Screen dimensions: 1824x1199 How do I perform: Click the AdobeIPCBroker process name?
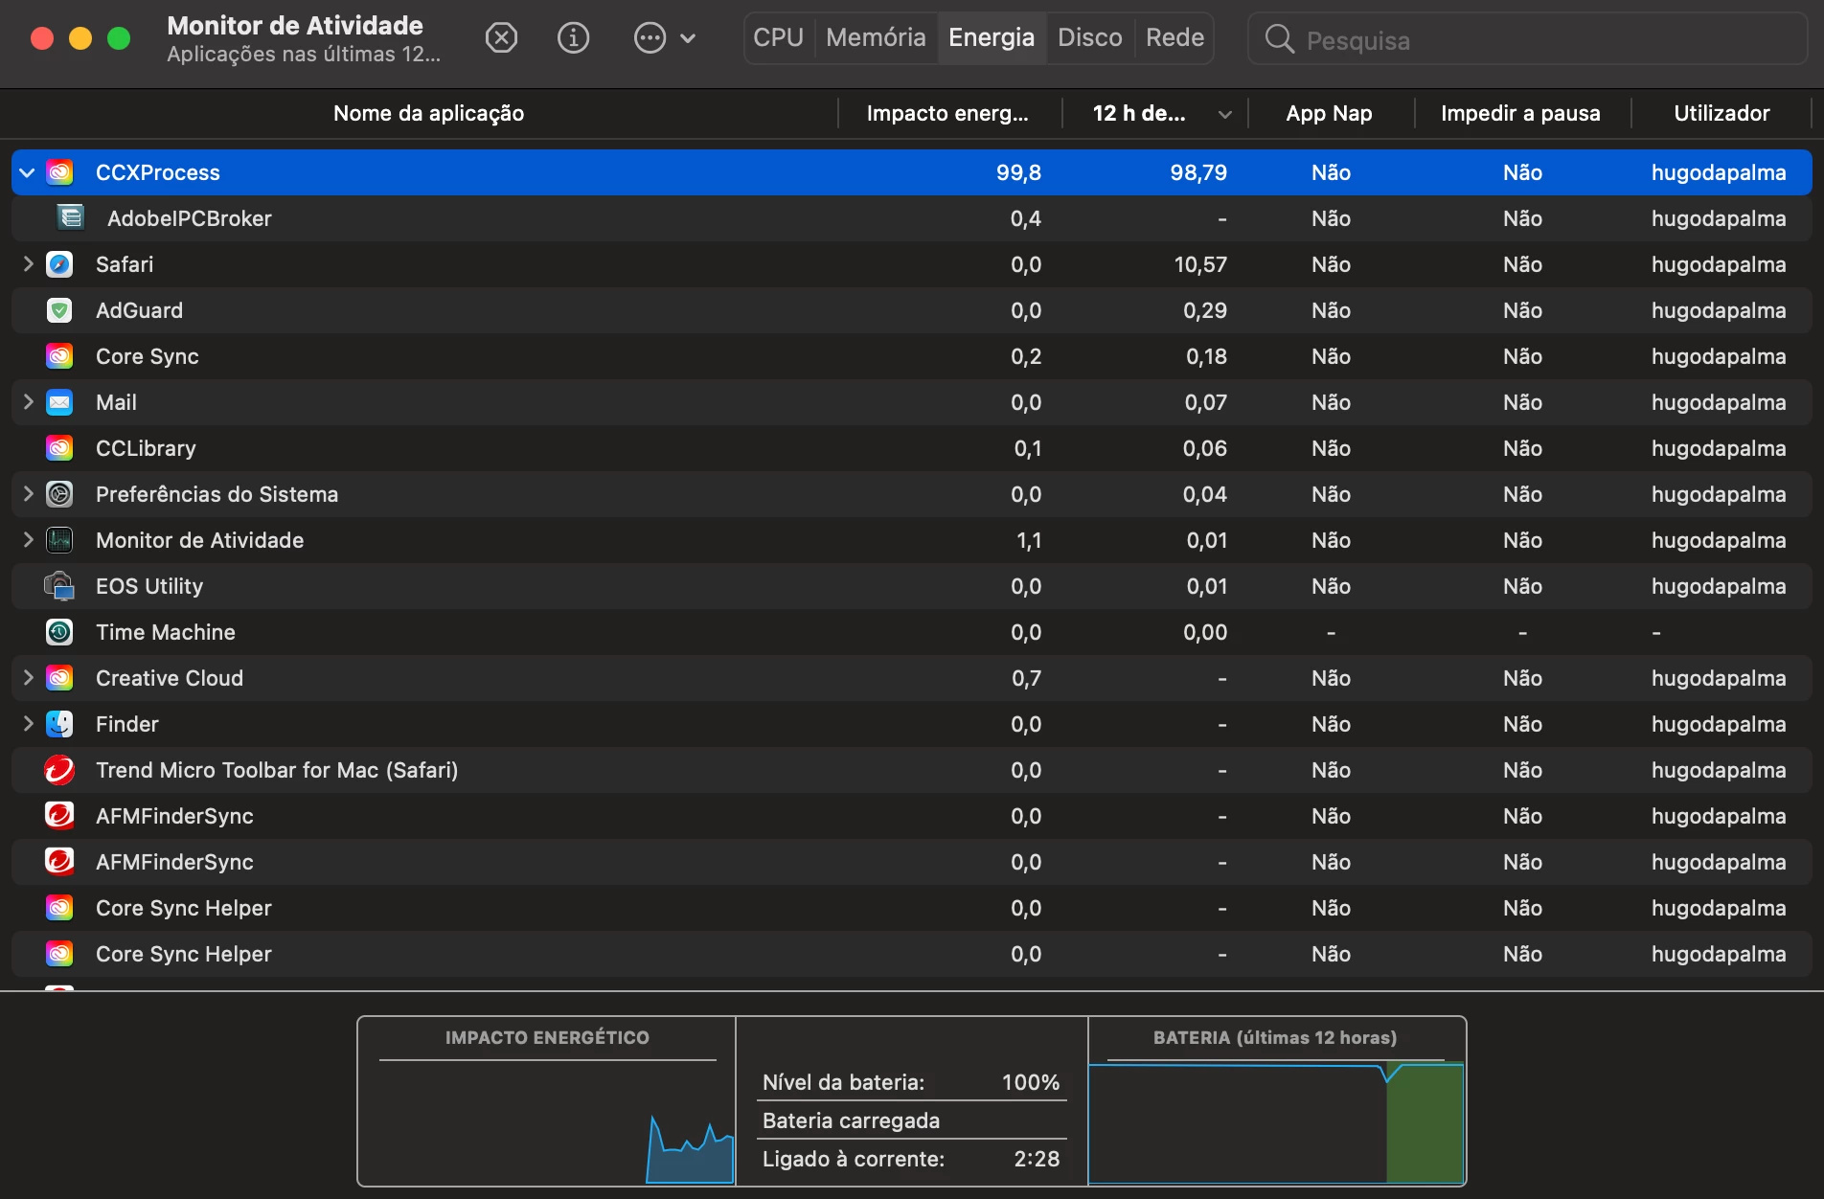pos(190,218)
